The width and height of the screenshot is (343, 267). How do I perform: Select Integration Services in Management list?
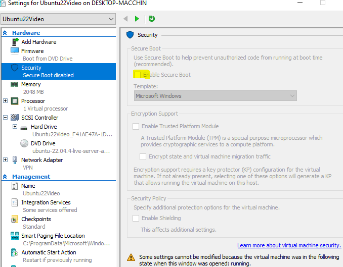[x=46, y=202]
